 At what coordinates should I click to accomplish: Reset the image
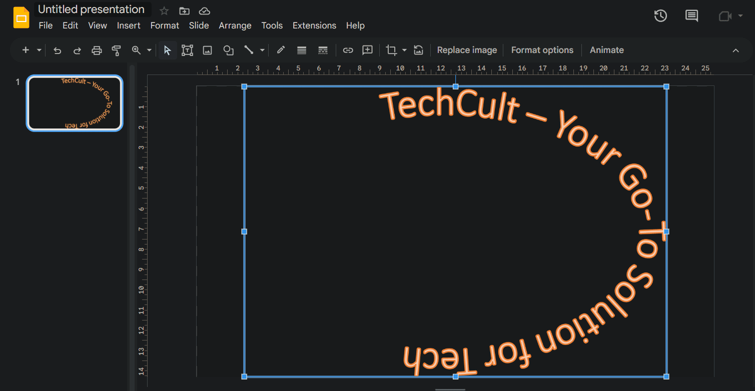click(419, 50)
